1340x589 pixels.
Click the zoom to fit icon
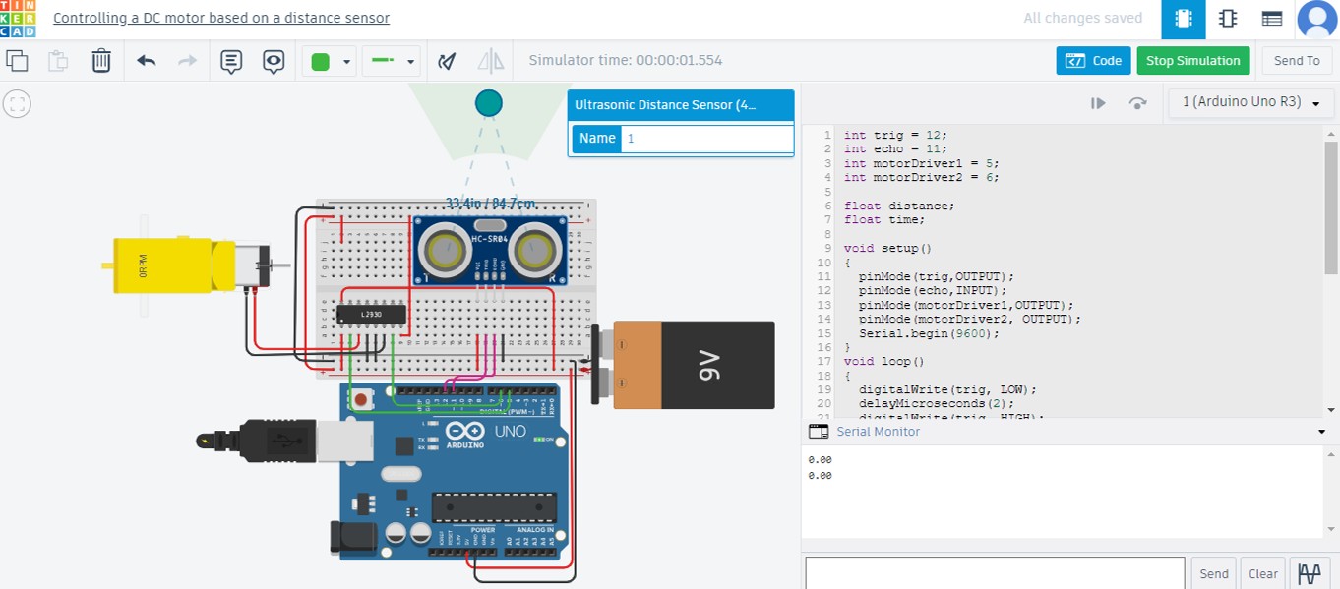pos(17,104)
